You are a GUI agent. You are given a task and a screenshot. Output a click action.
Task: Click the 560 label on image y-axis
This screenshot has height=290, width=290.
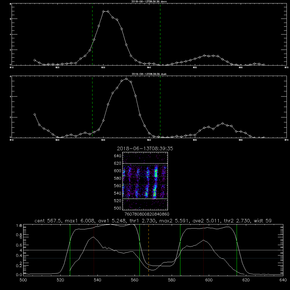pos(118,186)
